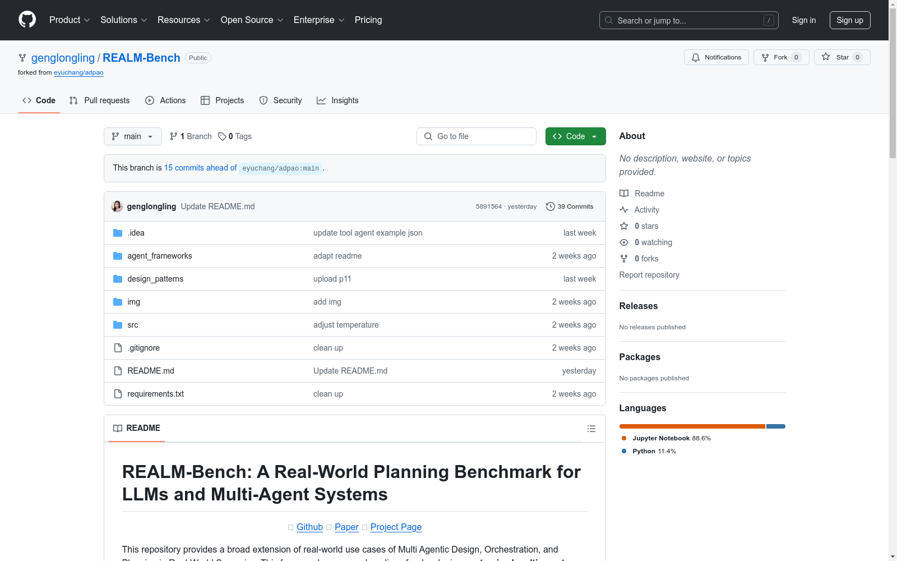Click the fork icon beside 0 forks
The width and height of the screenshot is (897, 561).
(624, 259)
